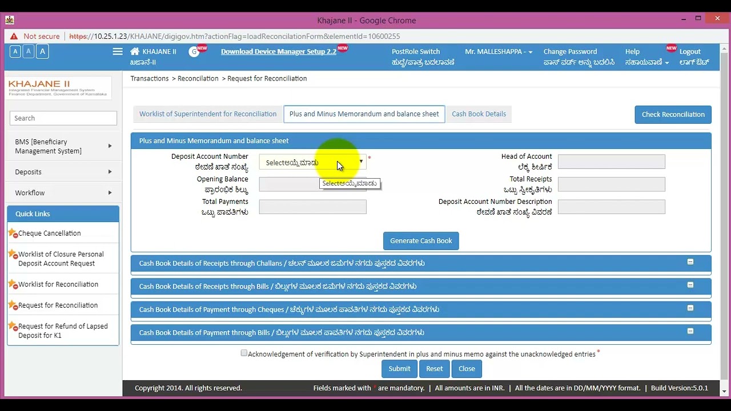The width and height of the screenshot is (731, 411).
Task: Click the Close form button
Action: [x=467, y=369]
